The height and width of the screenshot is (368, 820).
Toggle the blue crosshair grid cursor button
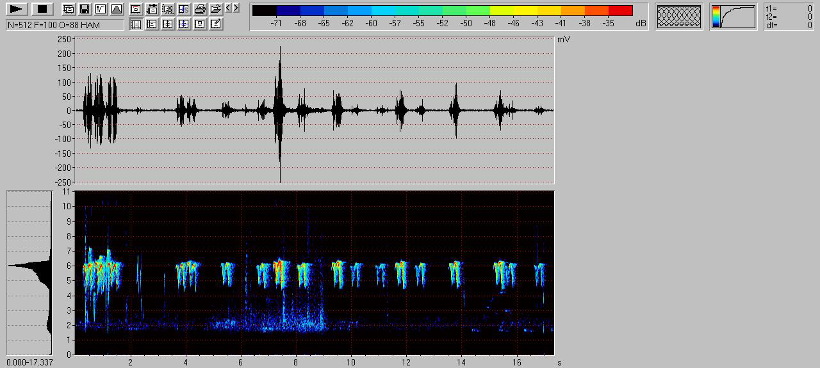coord(184,24)
